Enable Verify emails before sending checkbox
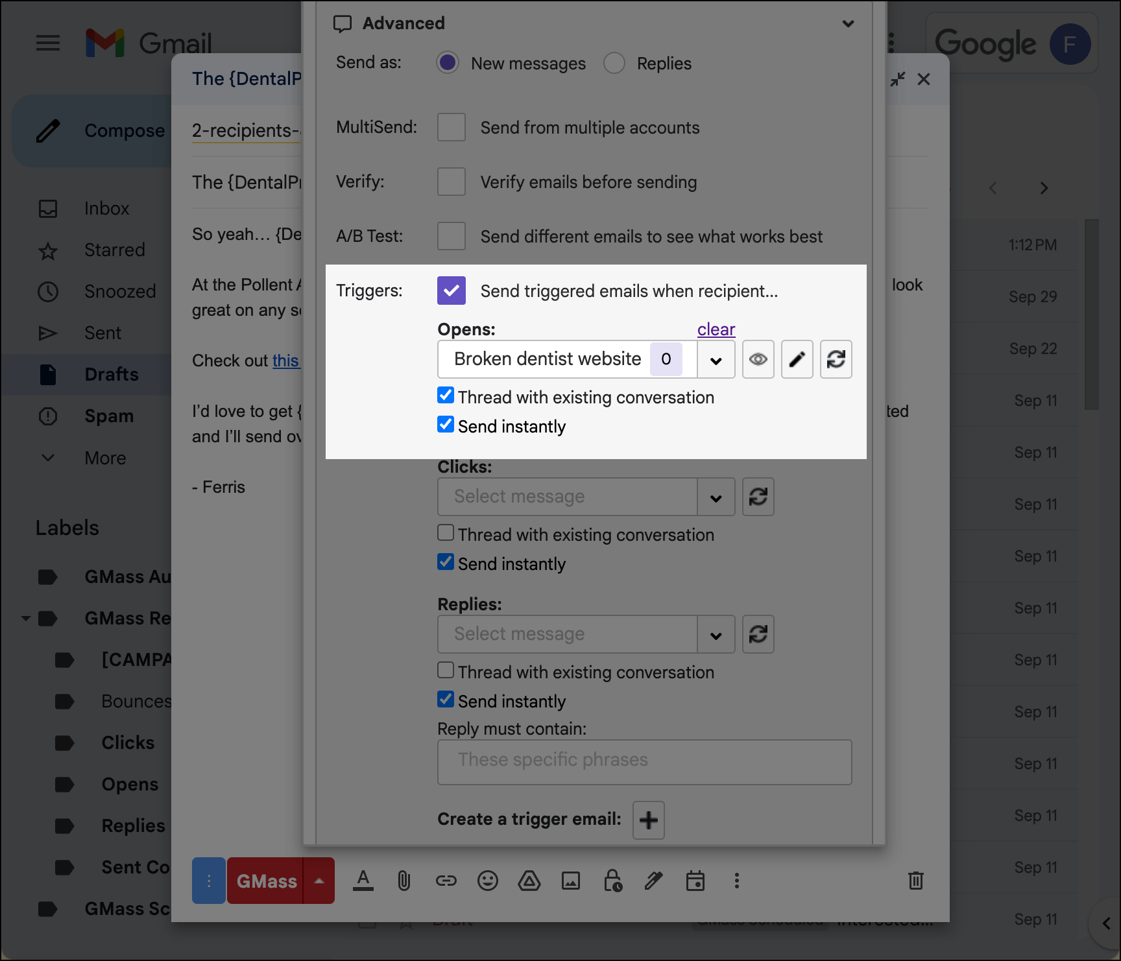This screenshot has width=1121, height=961. (x=452, y=182)
